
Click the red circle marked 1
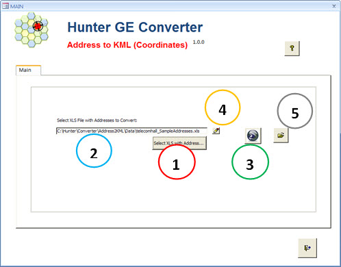click(x=177, y=162)
